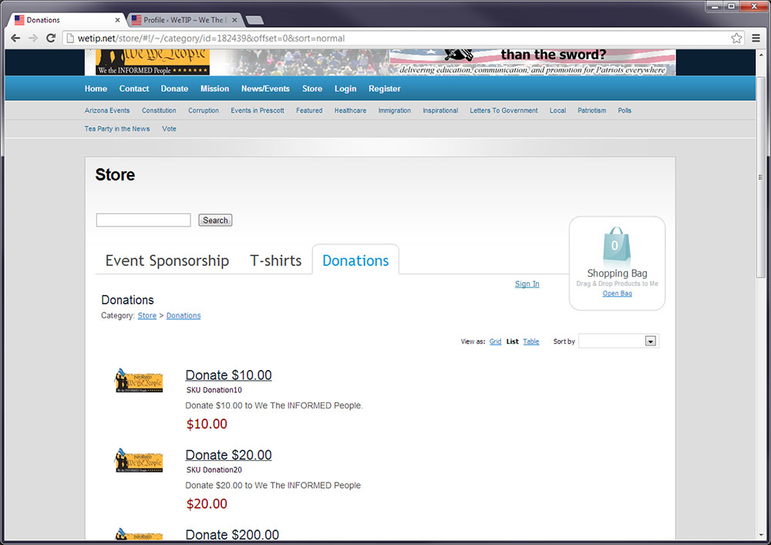Screen dimensions: 771x545
Task: Open the Polls category
Action: [x=625, y=110]
